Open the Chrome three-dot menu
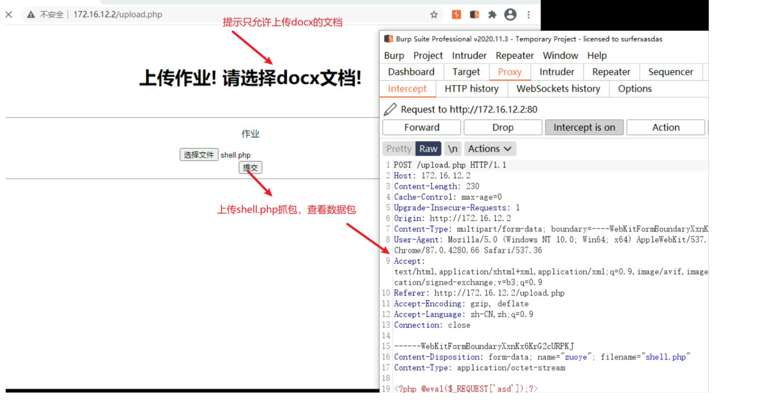 pyautogui.click(x=529, y=14)
